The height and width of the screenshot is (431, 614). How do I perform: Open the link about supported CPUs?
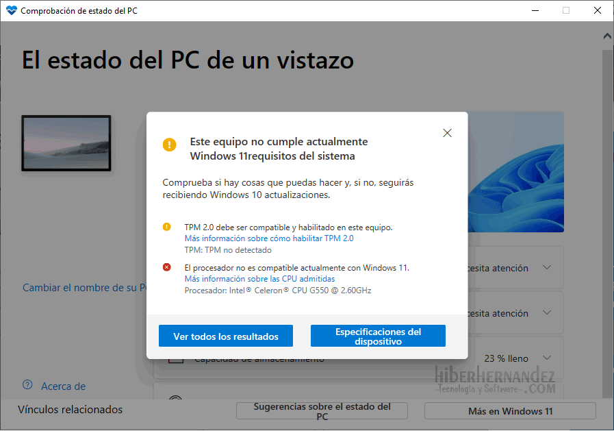coord(259,279)
